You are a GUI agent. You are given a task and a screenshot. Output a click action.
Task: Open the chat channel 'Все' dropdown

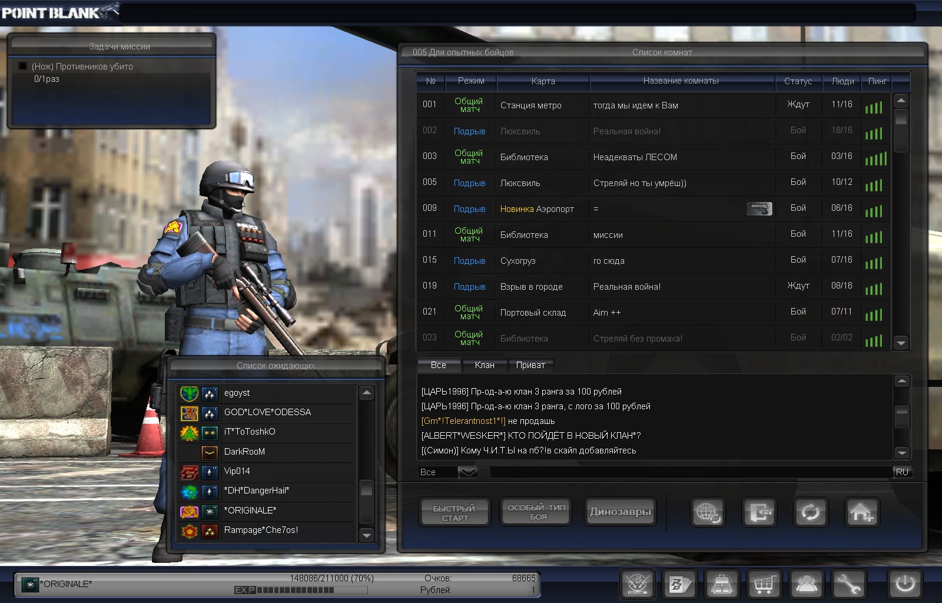click(467, 472)
